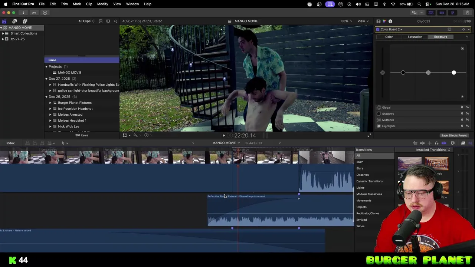The width and height of the screenshot is (475, 267).
Task: Toggle solo headphones icon in timeline
Action: tap(436, 143)
